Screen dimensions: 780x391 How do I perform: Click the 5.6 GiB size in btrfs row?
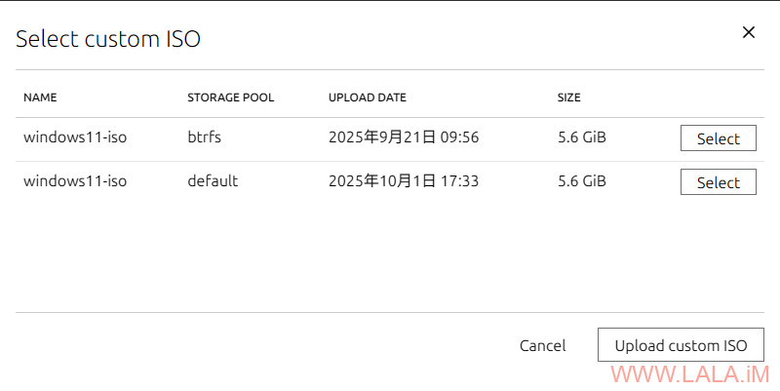click(582, 137)
